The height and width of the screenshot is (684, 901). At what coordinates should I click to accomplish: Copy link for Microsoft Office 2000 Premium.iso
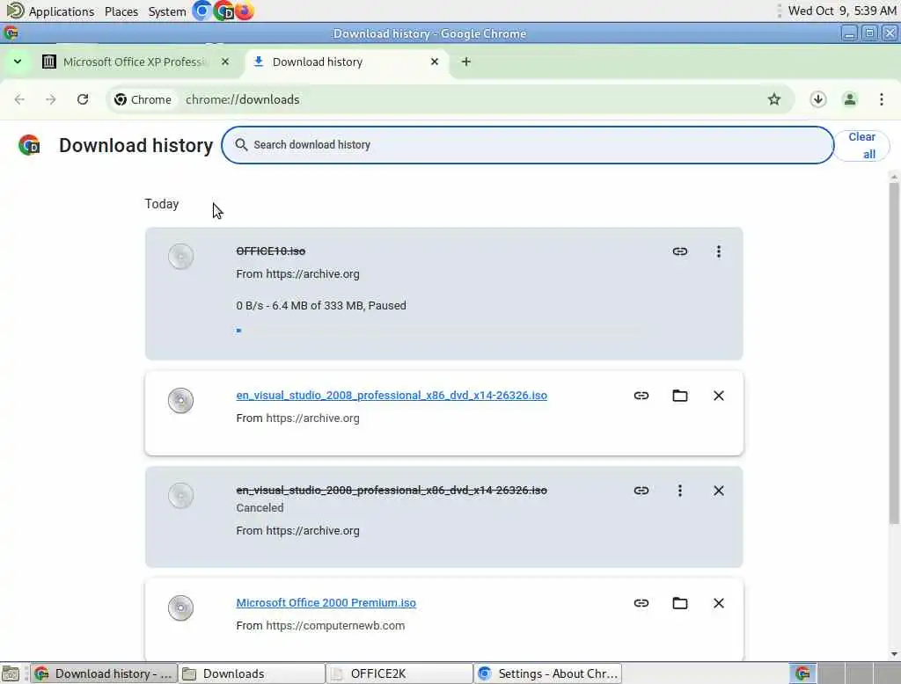pyautogui.click(x=641, y=603)
